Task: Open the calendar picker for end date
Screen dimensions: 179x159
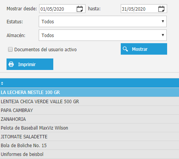Action: click(161, 9)
